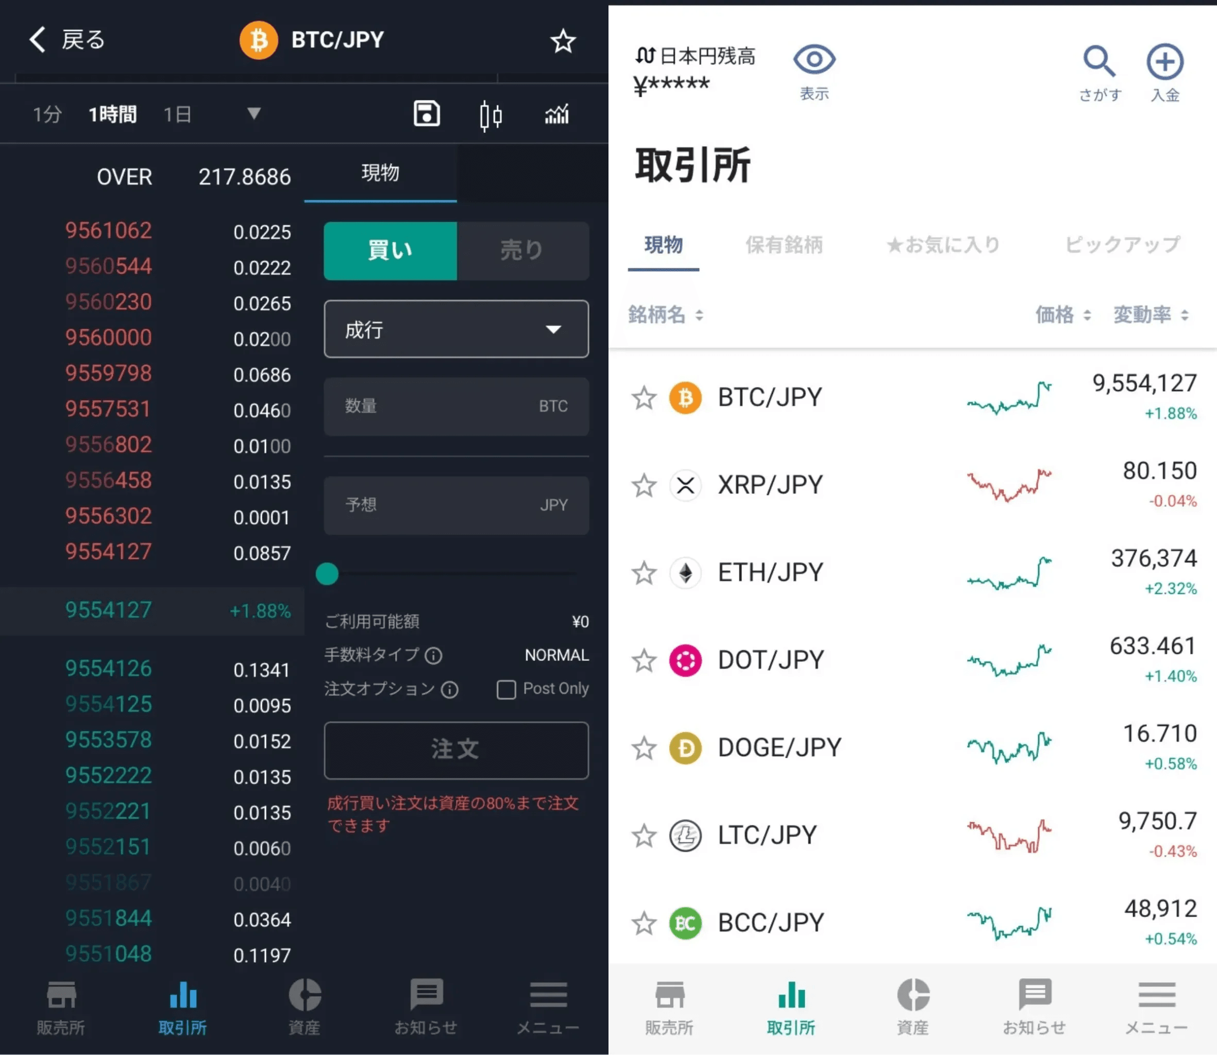Star the ETH/JPY row as favorite
This screenshot has height=1055, width=1217.
(x=644, y=573)
